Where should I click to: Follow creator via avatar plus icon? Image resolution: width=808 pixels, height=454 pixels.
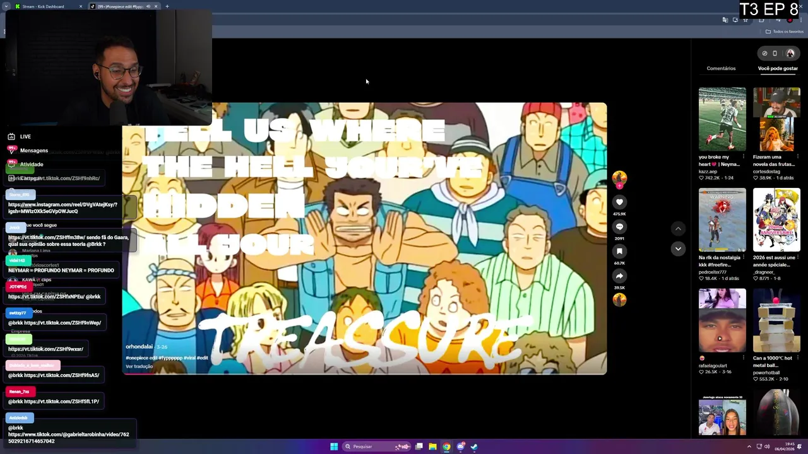coord(619,185)
